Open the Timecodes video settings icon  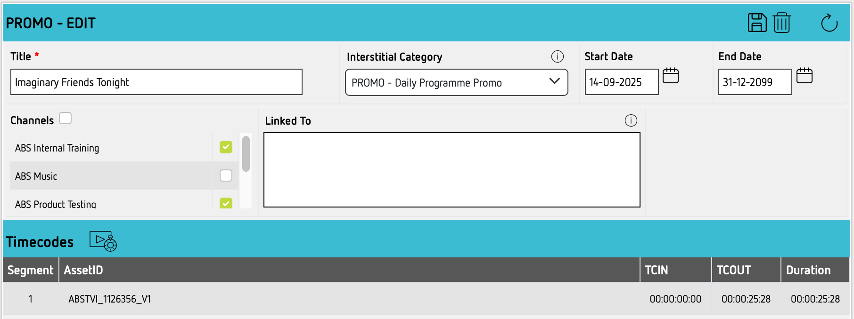(103, 241)
